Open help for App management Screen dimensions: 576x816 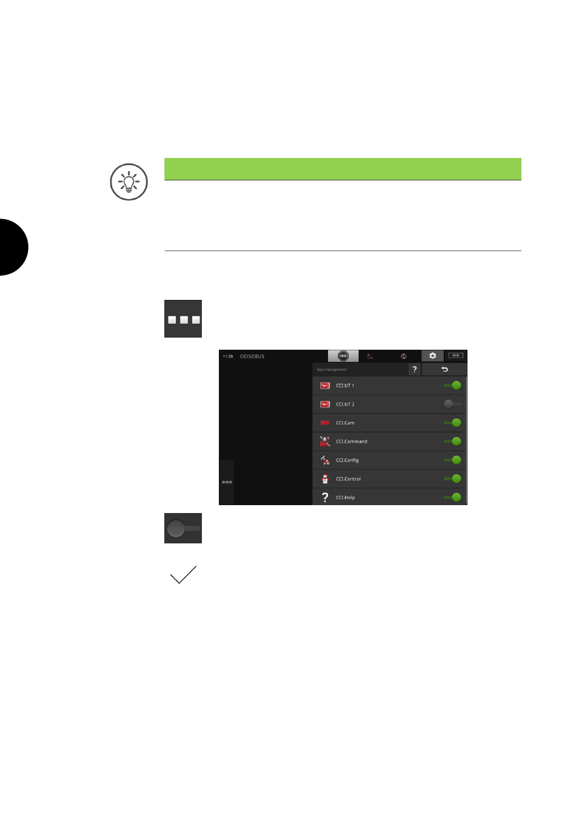point(415,369)
